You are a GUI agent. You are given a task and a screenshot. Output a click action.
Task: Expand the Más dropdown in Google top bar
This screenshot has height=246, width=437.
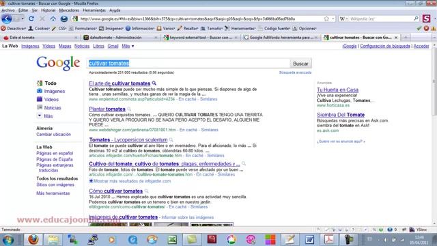pyautogui.click(x=128, y=46)
